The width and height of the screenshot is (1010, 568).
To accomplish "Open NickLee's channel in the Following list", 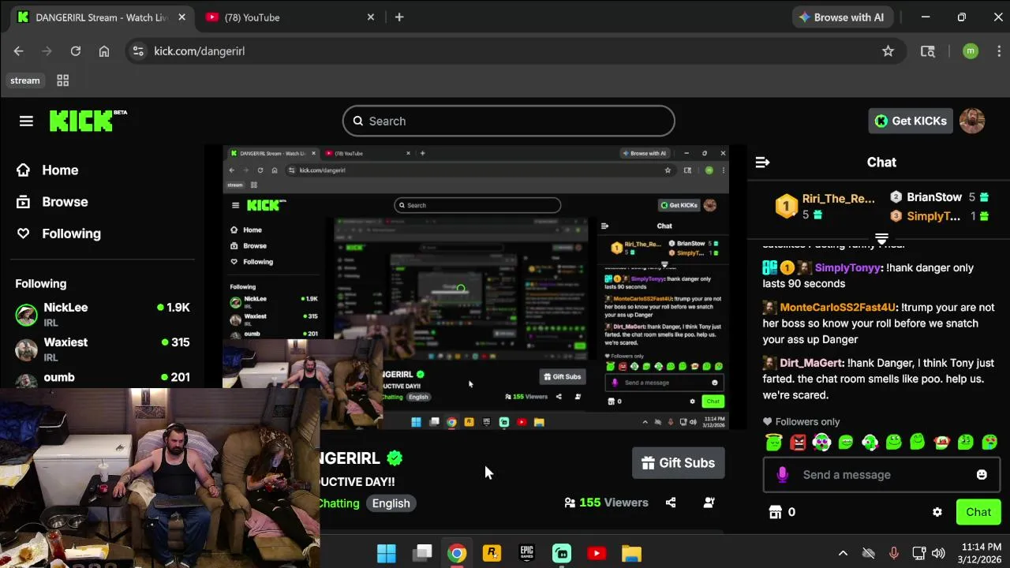I will point(103,314).
